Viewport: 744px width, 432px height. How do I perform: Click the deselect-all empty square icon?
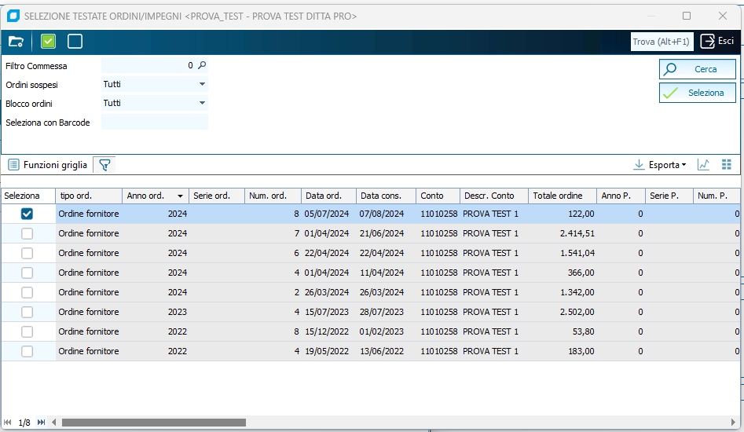(x=75, y=42)
